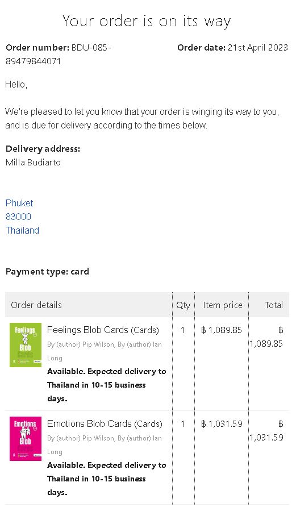Select the Phuket address link

pos(19,203)
